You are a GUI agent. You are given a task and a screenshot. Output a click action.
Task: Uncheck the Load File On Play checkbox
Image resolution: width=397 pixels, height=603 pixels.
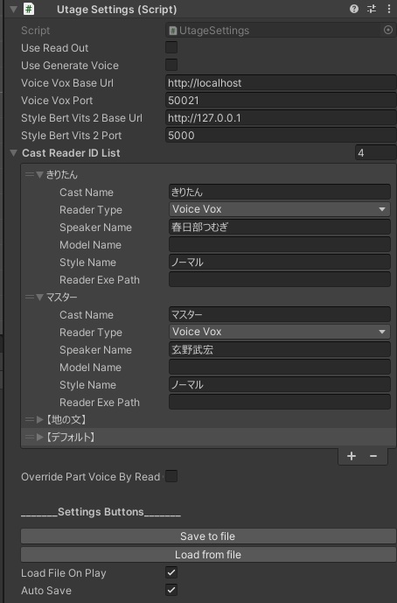coord(171,572)
